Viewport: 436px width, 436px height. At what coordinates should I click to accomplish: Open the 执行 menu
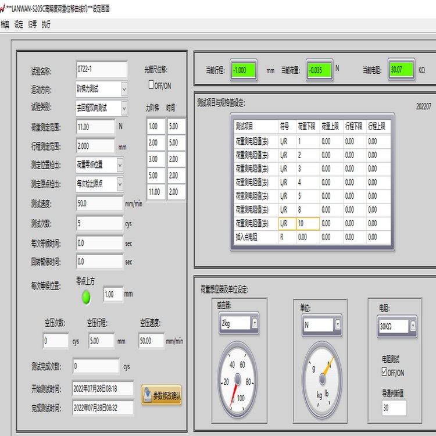tap(46, 24)
